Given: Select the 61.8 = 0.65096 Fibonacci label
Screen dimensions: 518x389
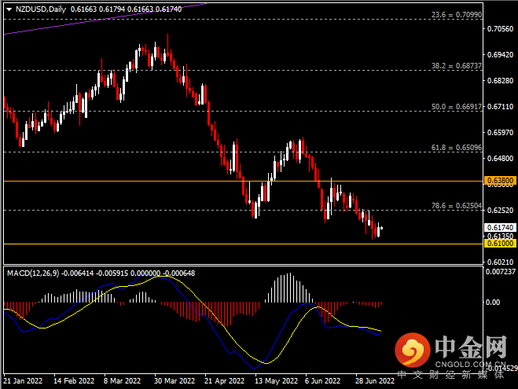Looking at the screenshot, I should pyautogui.click(x=457, y=148).
